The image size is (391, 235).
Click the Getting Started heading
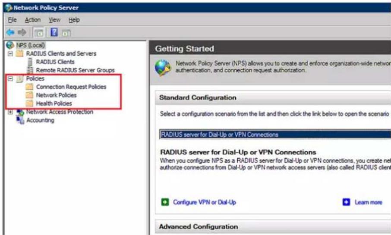click(185, 49)
